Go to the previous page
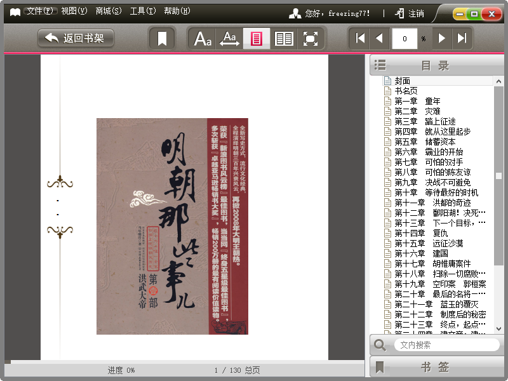This screenshot has width=508, height=381. point(379,38)
